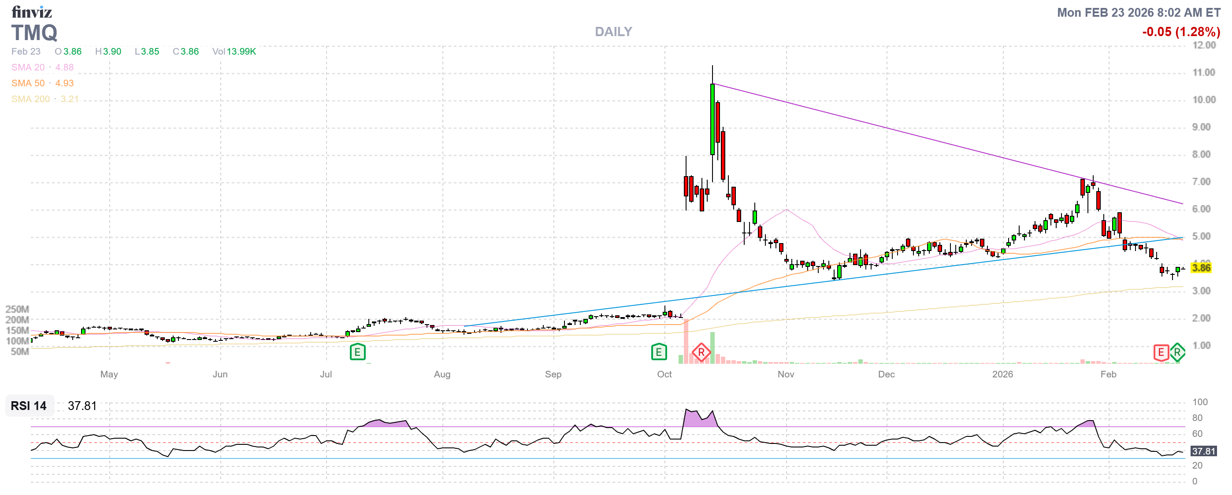Viewport: 1232px width, 495px height.
Task: Click the 37.81 RSI value tag on axis
Action: 1203,451
